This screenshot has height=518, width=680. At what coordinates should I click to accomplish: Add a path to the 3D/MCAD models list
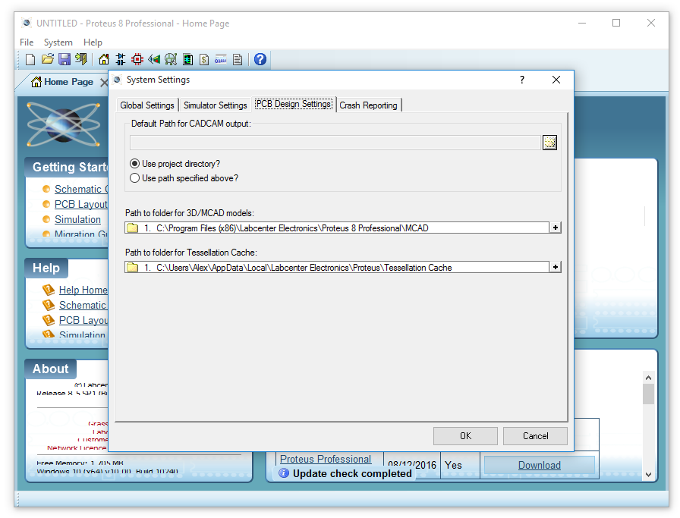click(555, 228)
